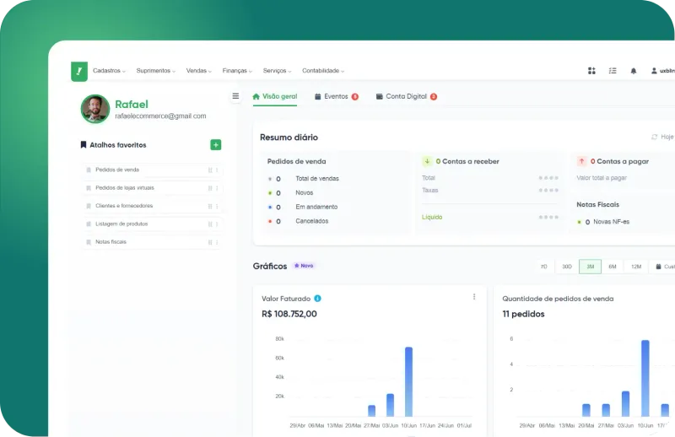Open the user account icon
675x437 pixels.
tap(654, 71)
